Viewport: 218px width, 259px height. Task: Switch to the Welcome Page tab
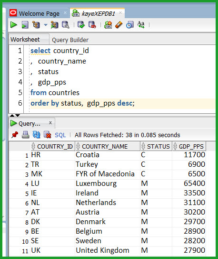pos(39,13)
